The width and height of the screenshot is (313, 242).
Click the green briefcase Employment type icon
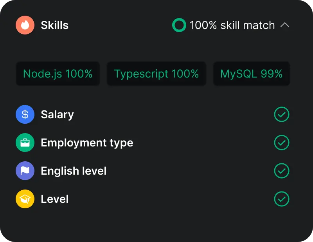point(25,143)
